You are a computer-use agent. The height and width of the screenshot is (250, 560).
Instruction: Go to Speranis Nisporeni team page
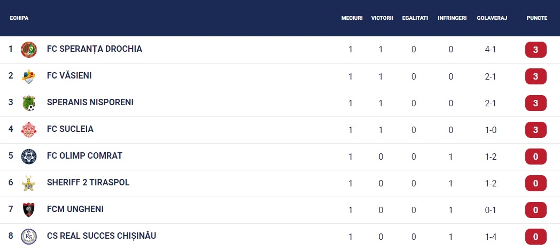[x=90, y=102]
